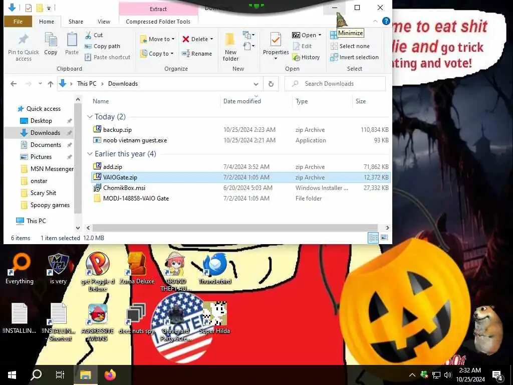513x385 pixels.
Task: Open the Scary Shit folder
Action: (x=43, y=193)
